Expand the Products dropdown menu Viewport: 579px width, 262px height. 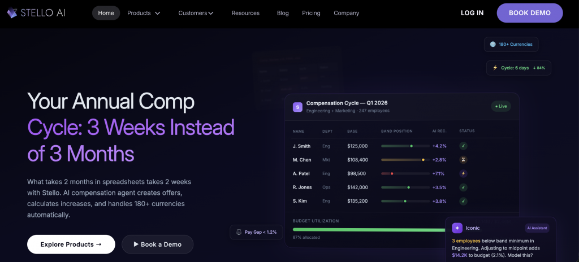tap(144, 13)
